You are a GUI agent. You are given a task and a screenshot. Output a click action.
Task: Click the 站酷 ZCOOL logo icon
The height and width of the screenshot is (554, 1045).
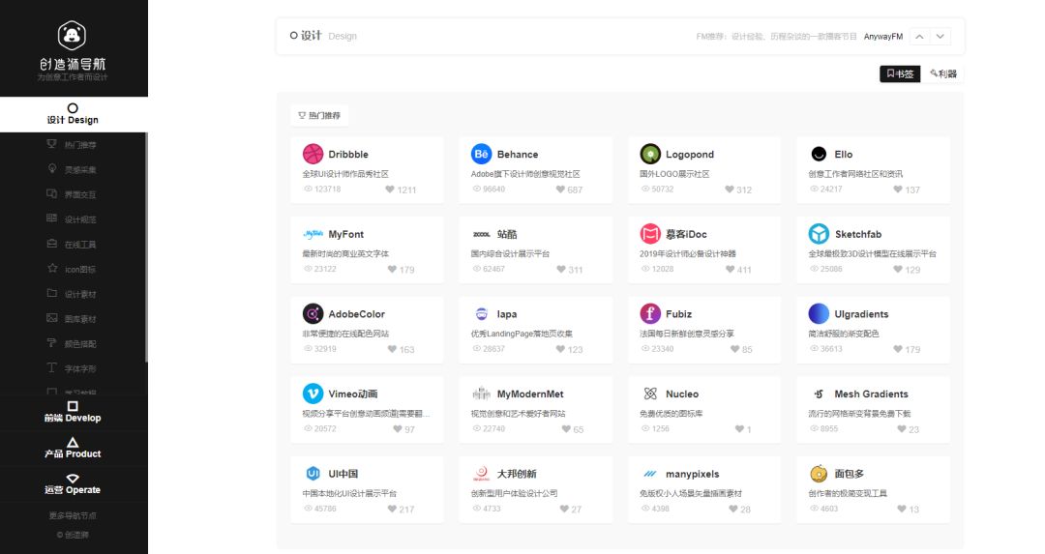tap(481, 234)
